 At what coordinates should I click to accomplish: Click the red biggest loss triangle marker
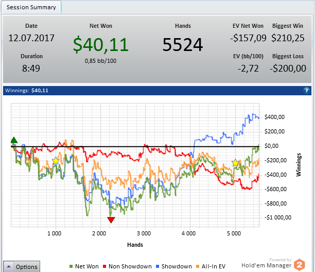point(111,220)
